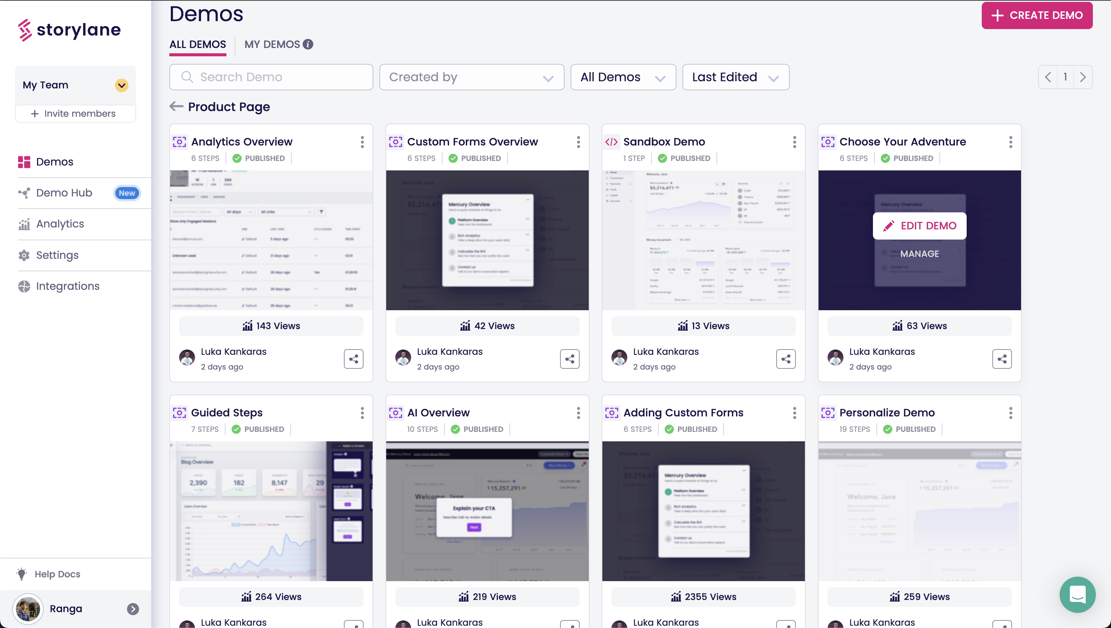
Task: Click info icon next to My Demos
Action: 308,44
